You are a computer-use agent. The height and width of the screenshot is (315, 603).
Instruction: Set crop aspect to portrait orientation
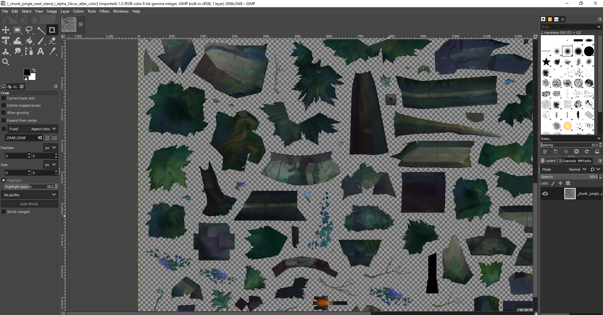(47, 138)
